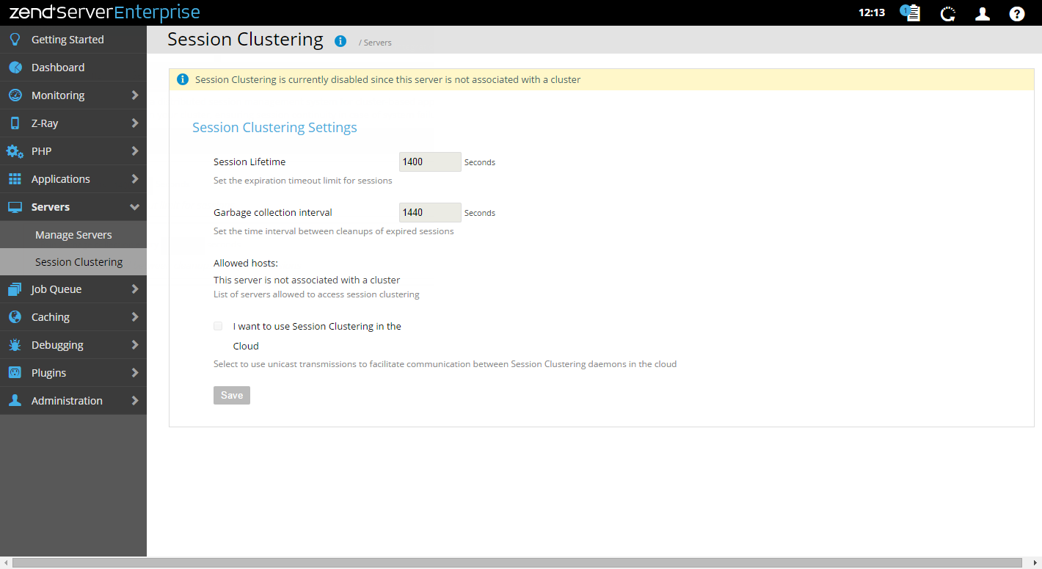Expand the Administration menu arrow

point(135,401)
